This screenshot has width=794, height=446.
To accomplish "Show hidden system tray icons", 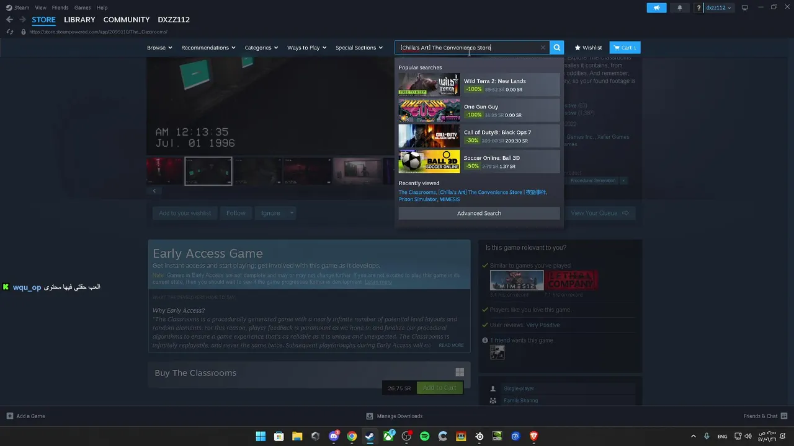I will (694, 436).
